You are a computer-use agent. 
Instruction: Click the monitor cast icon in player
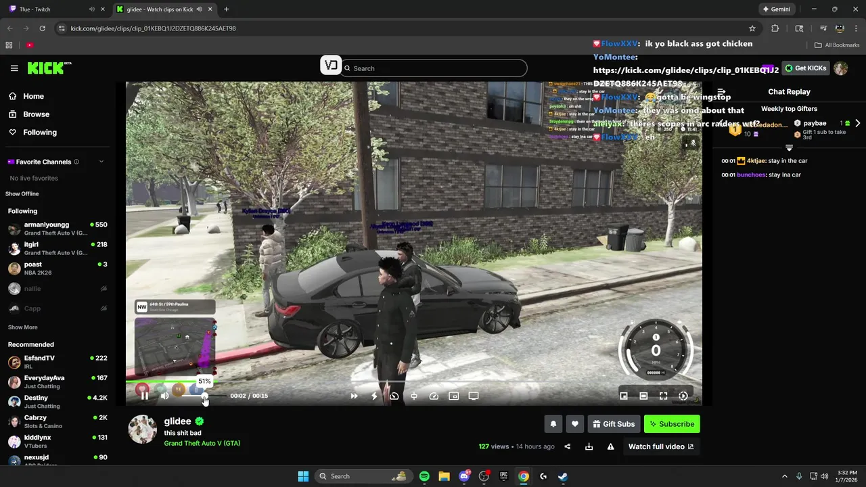(x=474, y=396)
